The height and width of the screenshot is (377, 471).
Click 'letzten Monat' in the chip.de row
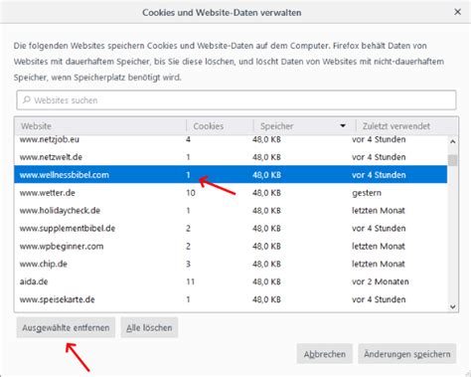(379, 264)
